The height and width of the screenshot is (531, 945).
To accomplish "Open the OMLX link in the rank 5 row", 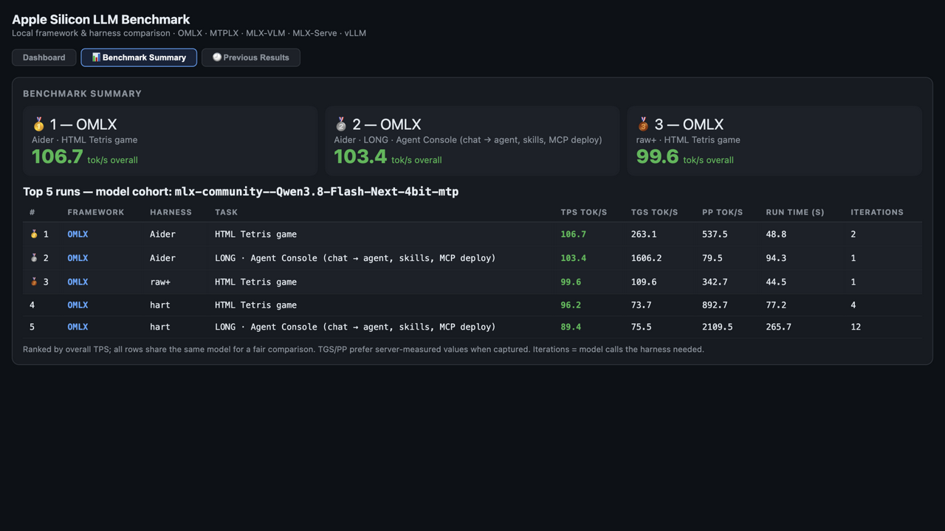I will (78, 327).
